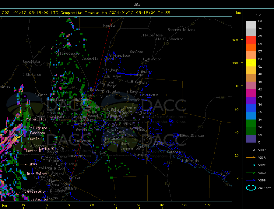The width and height of the screenshot is (274, 209).
Task: Click the cyan VBCT arrow legend icon
Action: (251, 165)
